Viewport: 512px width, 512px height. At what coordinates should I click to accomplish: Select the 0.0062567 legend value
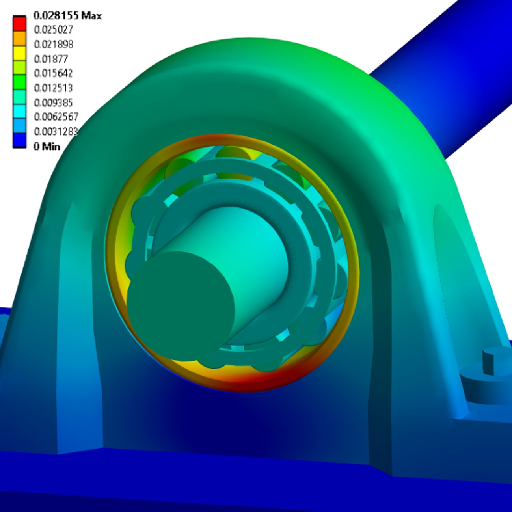tap(56, 117)
